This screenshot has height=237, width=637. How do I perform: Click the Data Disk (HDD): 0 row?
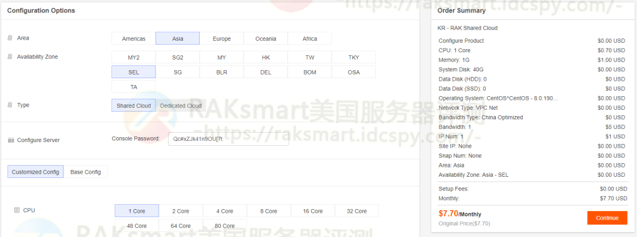(x=532, y=79)
